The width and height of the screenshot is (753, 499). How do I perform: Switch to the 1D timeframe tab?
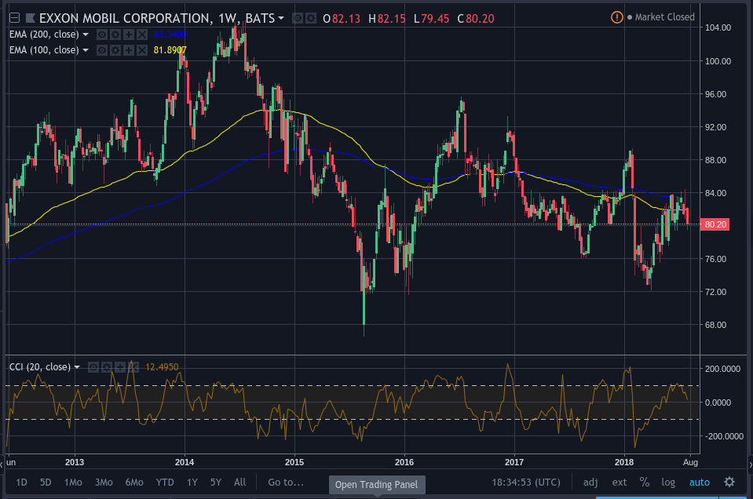(x=20, y=483)
